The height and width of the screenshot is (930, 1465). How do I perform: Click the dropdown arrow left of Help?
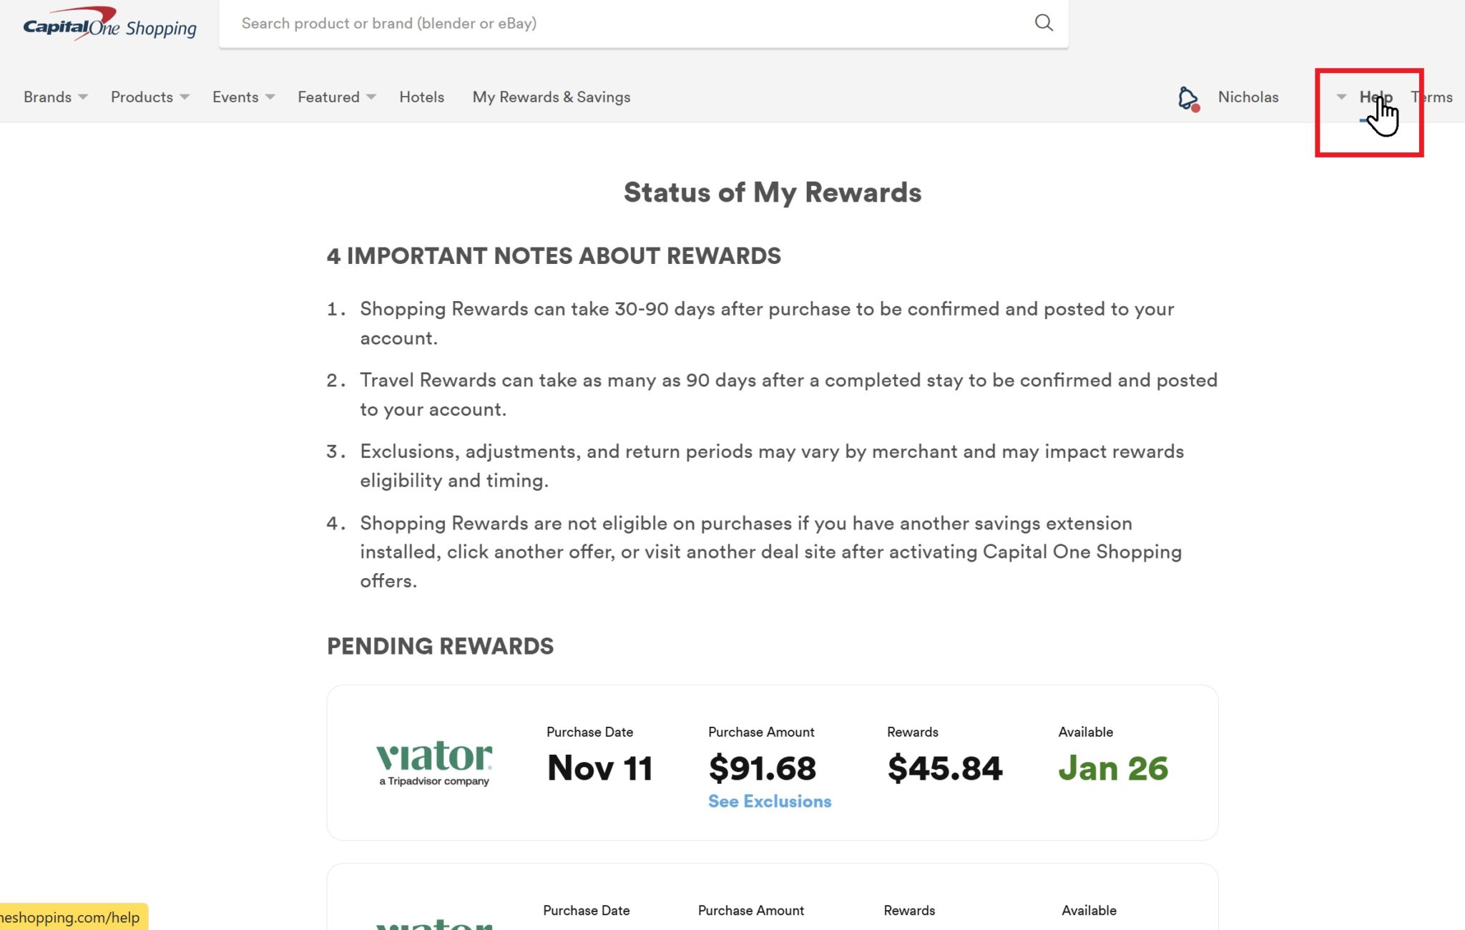[1341, 97]
